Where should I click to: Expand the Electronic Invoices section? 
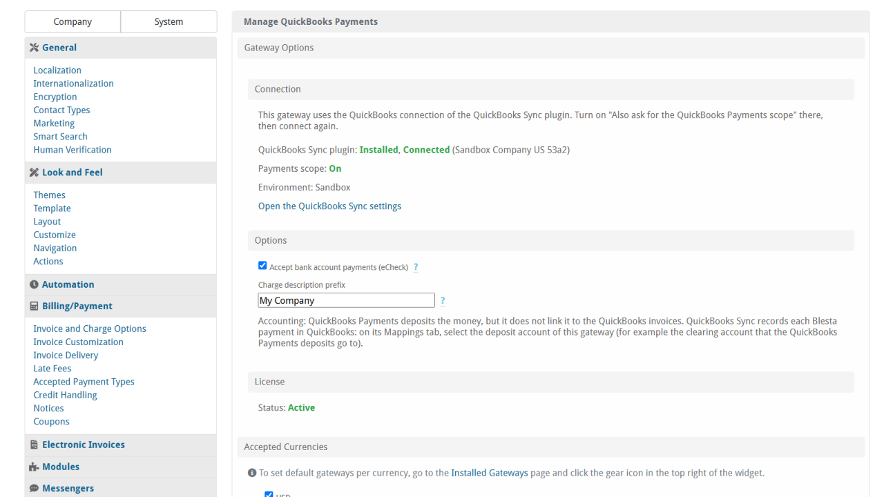click(x=121, y=445)
